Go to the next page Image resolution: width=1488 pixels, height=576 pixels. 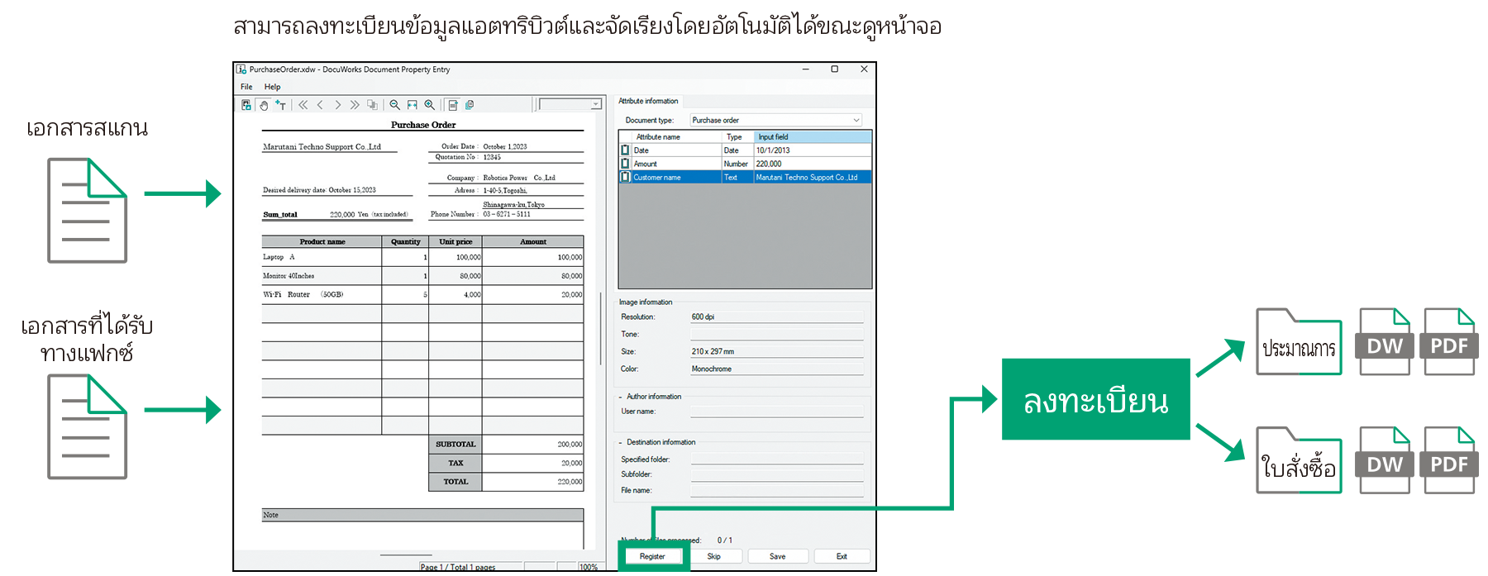tap(337, 105)
